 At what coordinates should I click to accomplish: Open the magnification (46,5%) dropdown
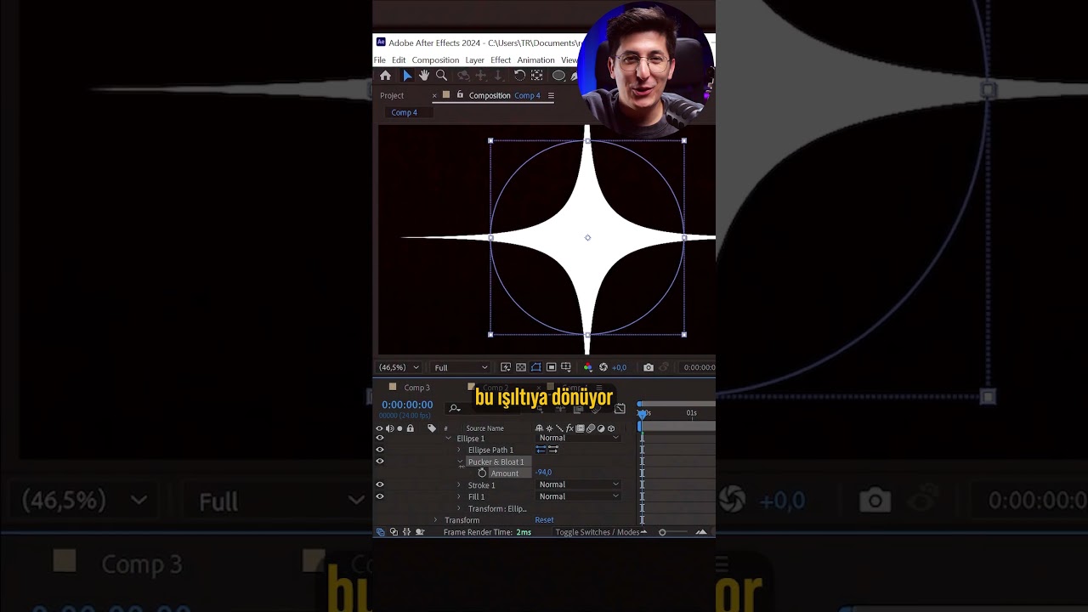tap(399, 367)
